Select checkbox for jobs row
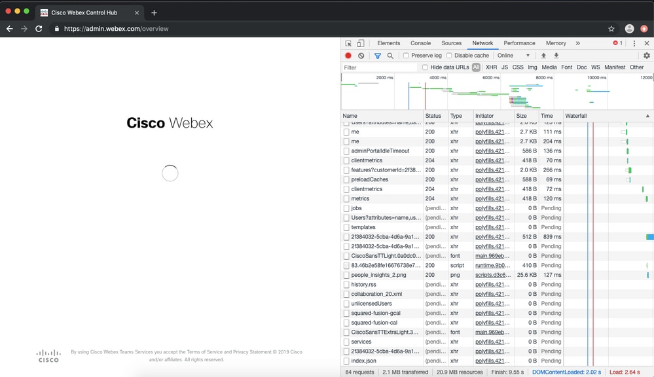Viewport: 654px width, 377px height. 346,208
